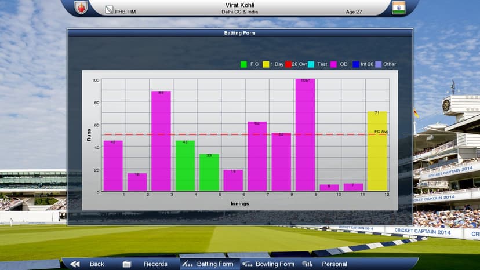Click the red 20 Ovr legend swatch
This screenshot has width=480, height=270.
tap(288, 64)
